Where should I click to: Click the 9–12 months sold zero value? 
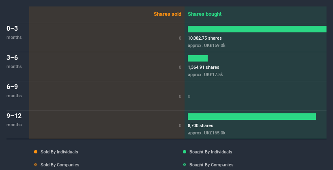(180, 125)
